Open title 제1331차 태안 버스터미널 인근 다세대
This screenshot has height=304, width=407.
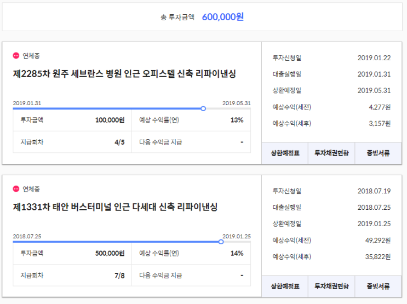pyautogui.click(x=115, y=207)
